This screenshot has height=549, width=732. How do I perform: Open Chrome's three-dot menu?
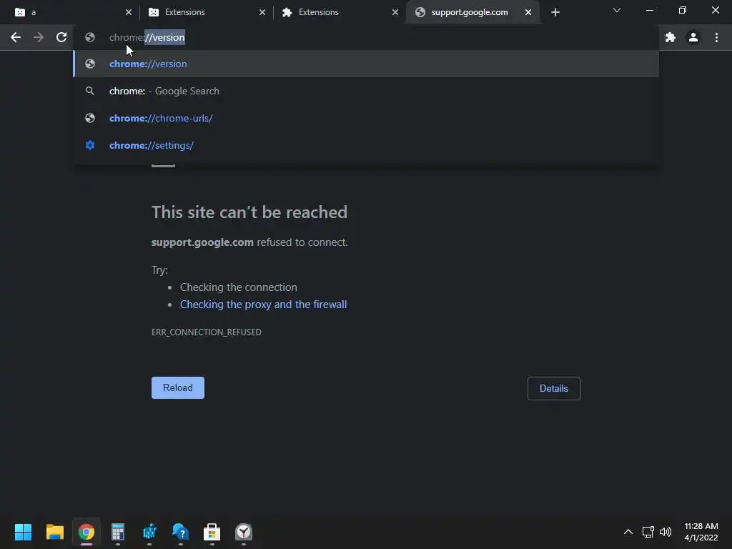pyautogui.click(x=716, y=37)
